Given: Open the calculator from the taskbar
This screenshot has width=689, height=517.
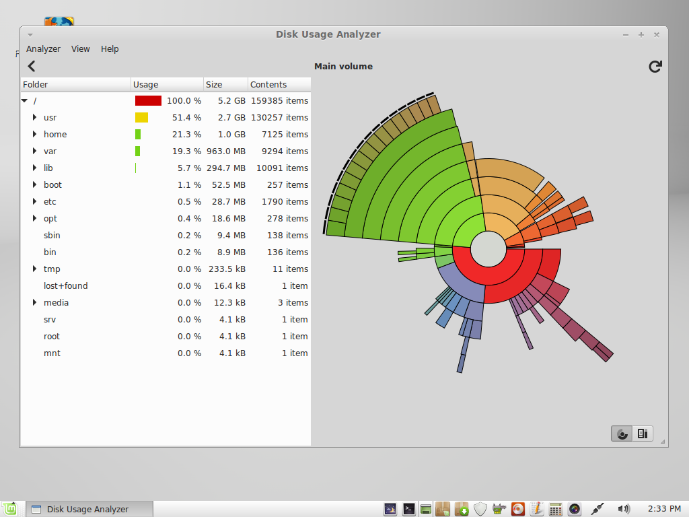Looking at the screenshot, I should (555, 509).
